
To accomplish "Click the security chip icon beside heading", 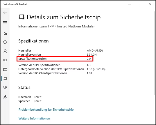I will point(22,17).
